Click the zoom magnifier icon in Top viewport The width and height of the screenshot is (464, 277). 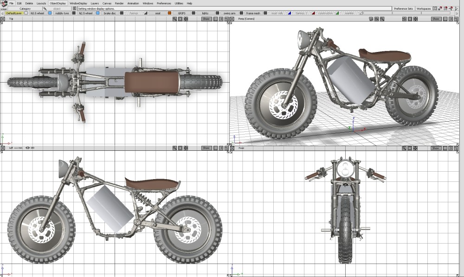[x=175, y=19]
